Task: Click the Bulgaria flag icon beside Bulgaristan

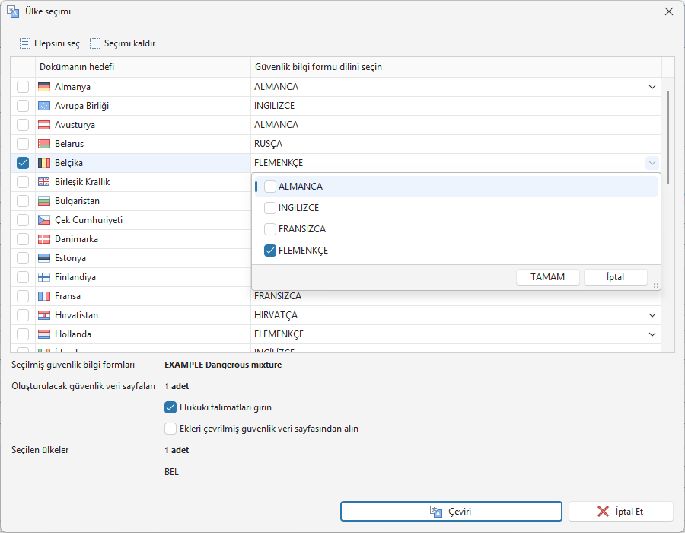Action: click(44, 201)
